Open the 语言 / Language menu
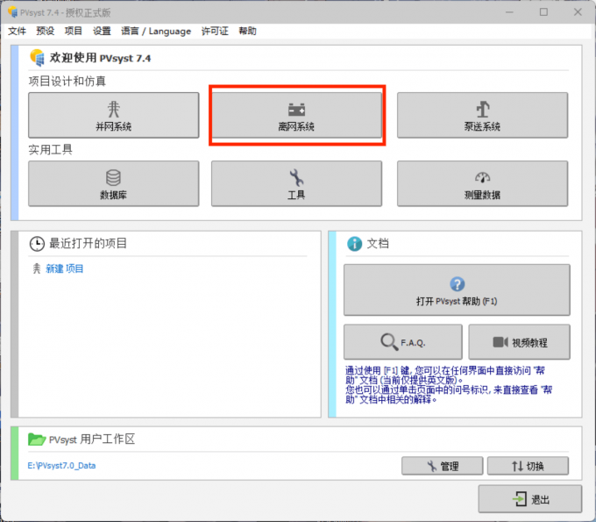The width and height of the screenshot is (596, 522). click(156, 31)
